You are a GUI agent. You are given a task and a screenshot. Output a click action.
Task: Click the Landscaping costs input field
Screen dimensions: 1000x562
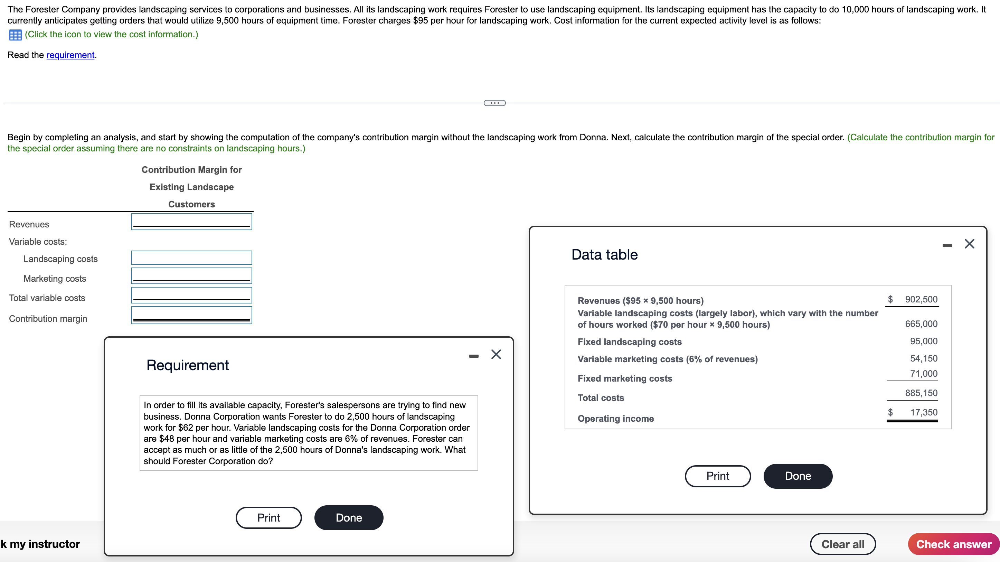191,258
